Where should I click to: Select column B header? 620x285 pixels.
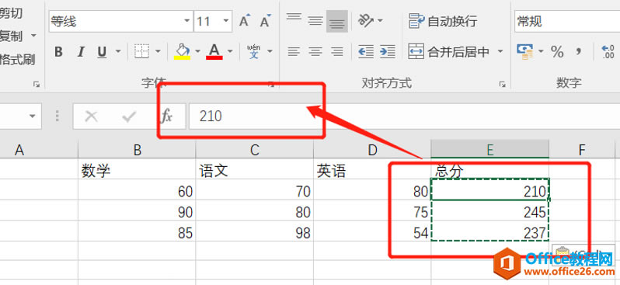point(137,149)
